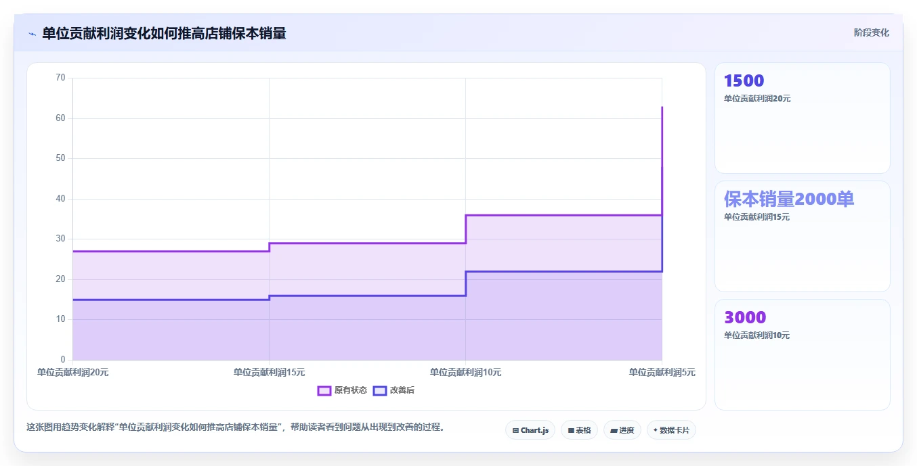Viewport: 917px width, 466px height.
Task: Click the chart description sentence below the chart
Action: pos(237,427)
